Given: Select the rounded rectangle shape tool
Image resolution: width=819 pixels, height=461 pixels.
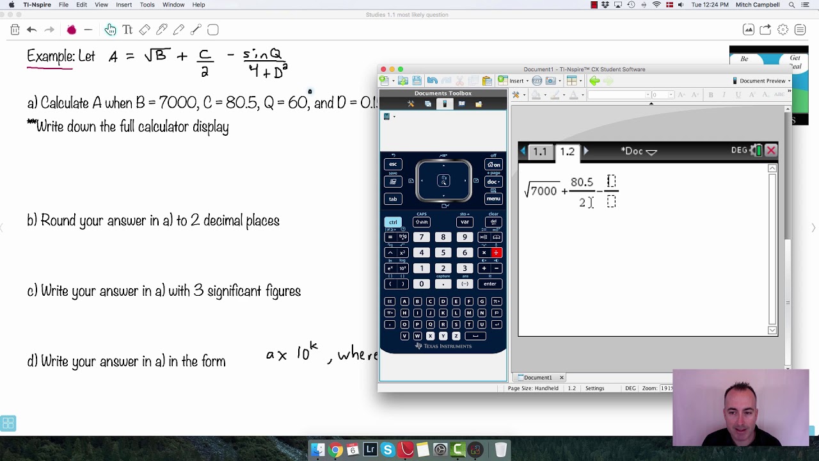Looking at the screenshot, I should [213, 29].
